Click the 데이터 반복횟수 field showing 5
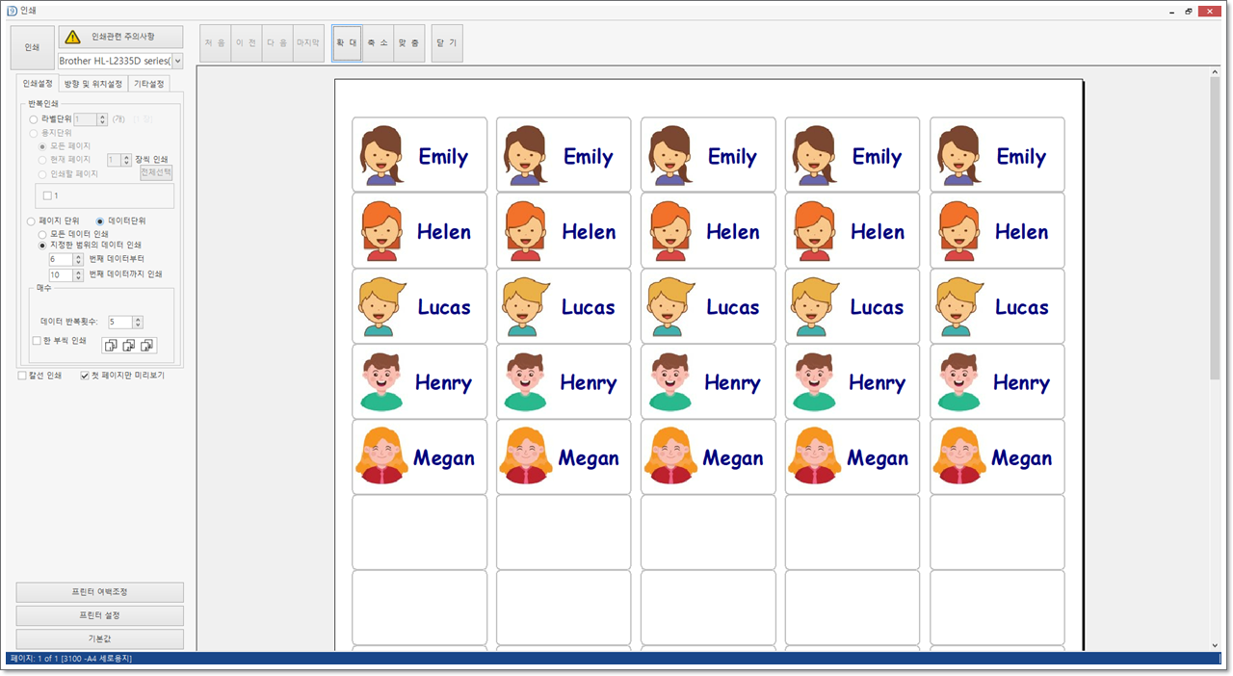Screen dimensions: 1233x676 120,322
